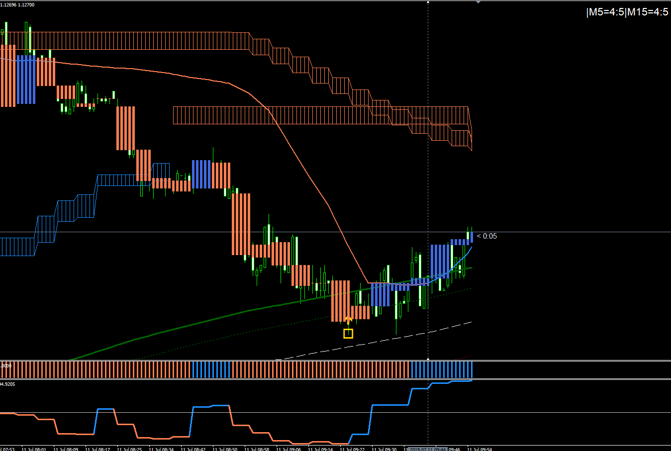Select the '< 0:05' candle timer label
The width and height of the screenshot is (671, 451).
[487, 236]
